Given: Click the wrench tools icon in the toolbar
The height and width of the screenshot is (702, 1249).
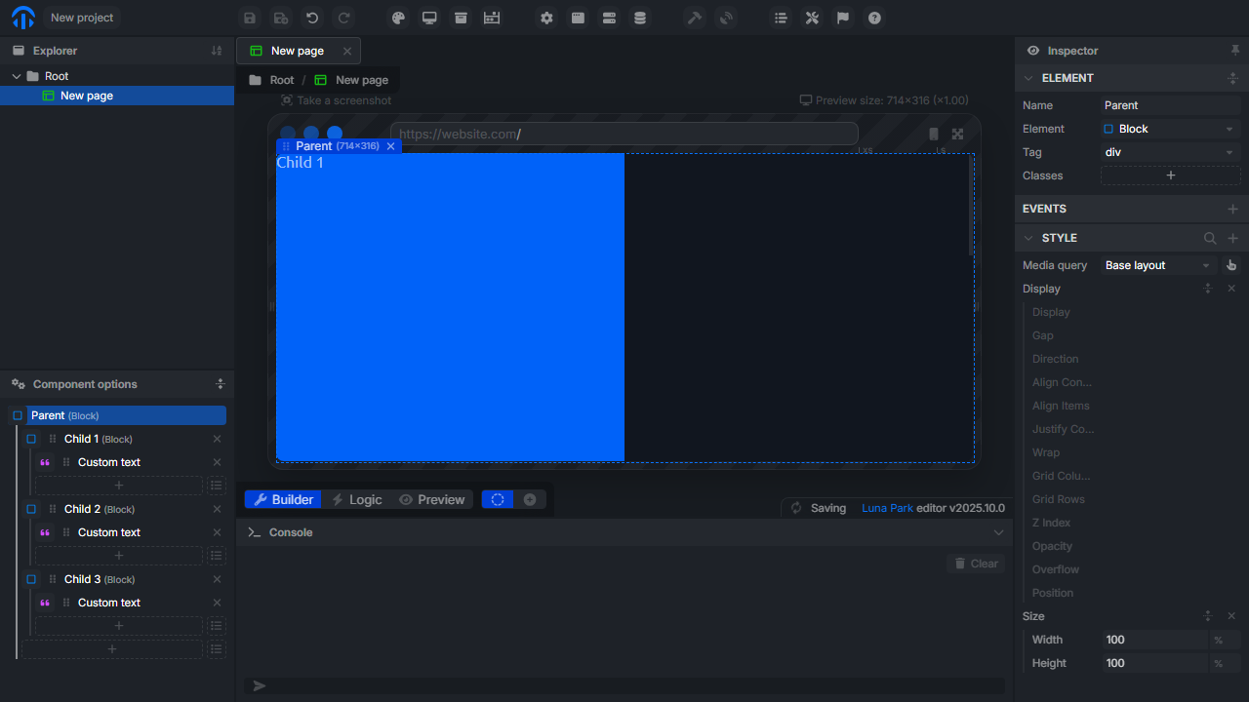Looking at the screenshot, I should pyautogui.click(x=812, y=18).
